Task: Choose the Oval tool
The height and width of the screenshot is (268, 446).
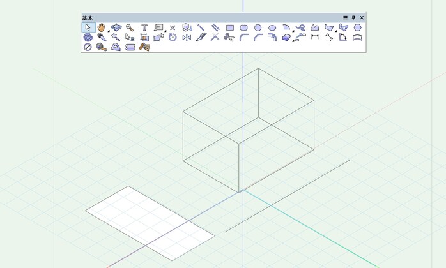Action: [x=272, y=28]
